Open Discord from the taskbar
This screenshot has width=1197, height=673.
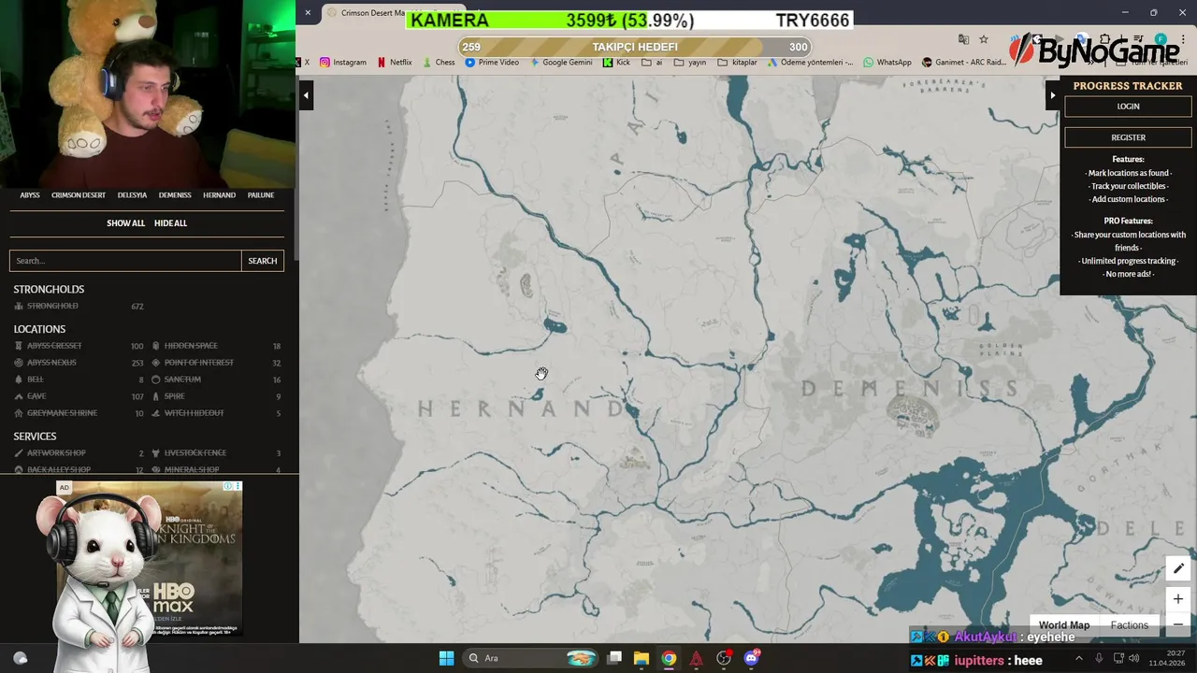click(751, 658)
